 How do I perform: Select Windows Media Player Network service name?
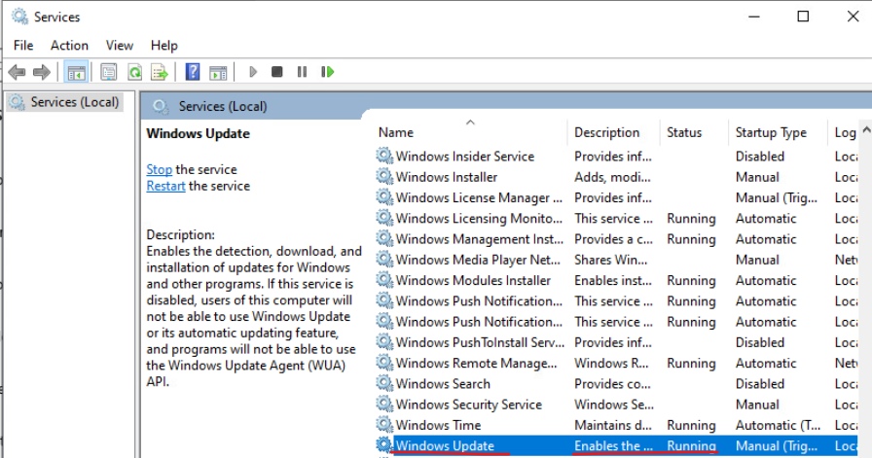click(x=478, y=261)
